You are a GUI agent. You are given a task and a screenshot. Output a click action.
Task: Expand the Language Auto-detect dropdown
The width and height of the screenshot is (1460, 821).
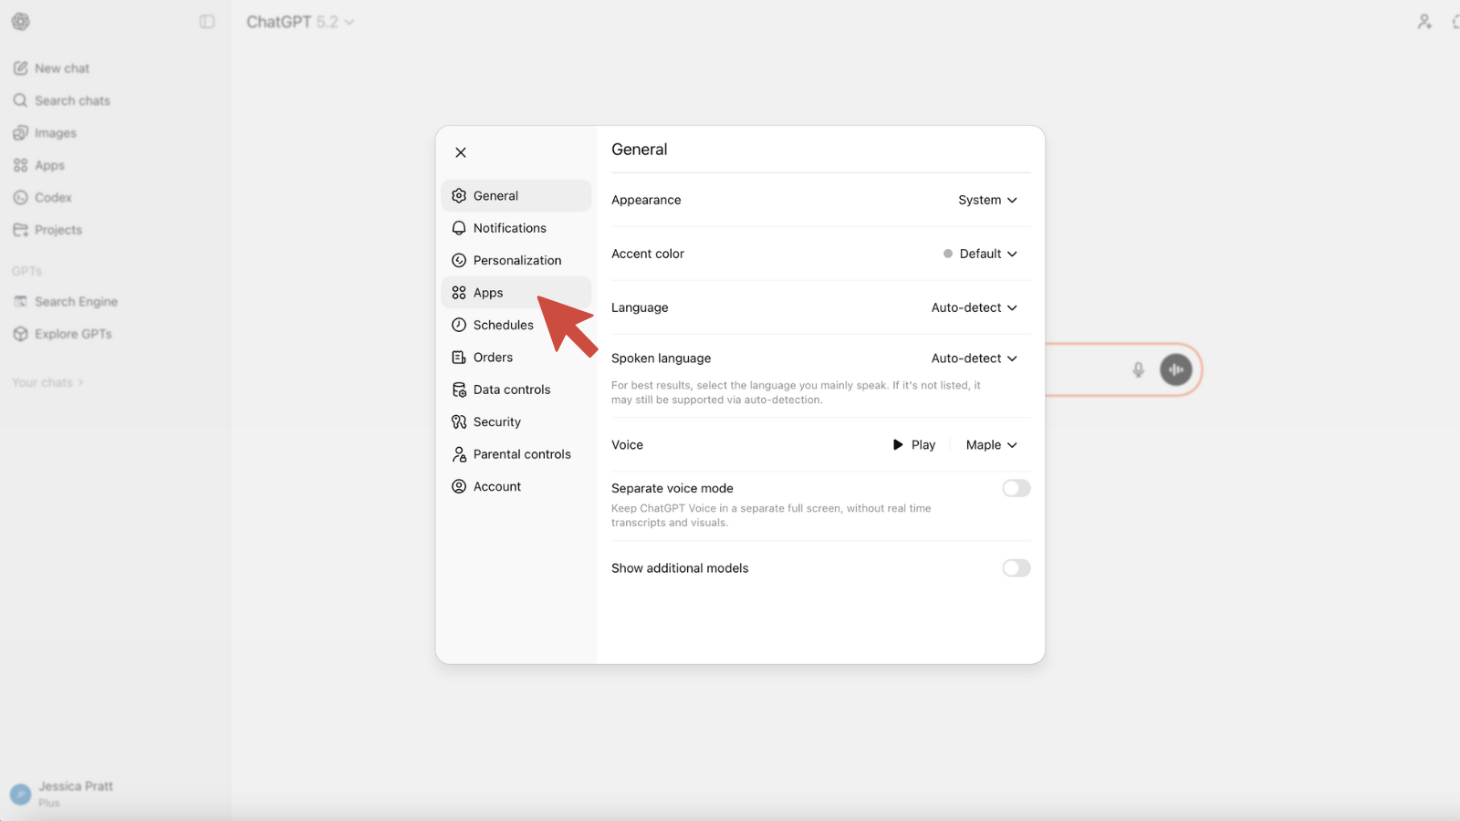974,308
